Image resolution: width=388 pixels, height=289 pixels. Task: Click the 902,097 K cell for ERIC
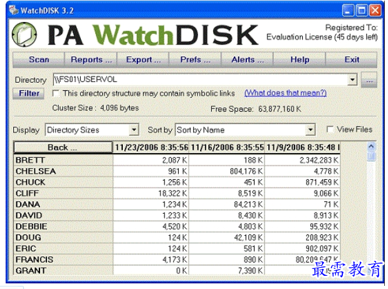coord(303,249)
